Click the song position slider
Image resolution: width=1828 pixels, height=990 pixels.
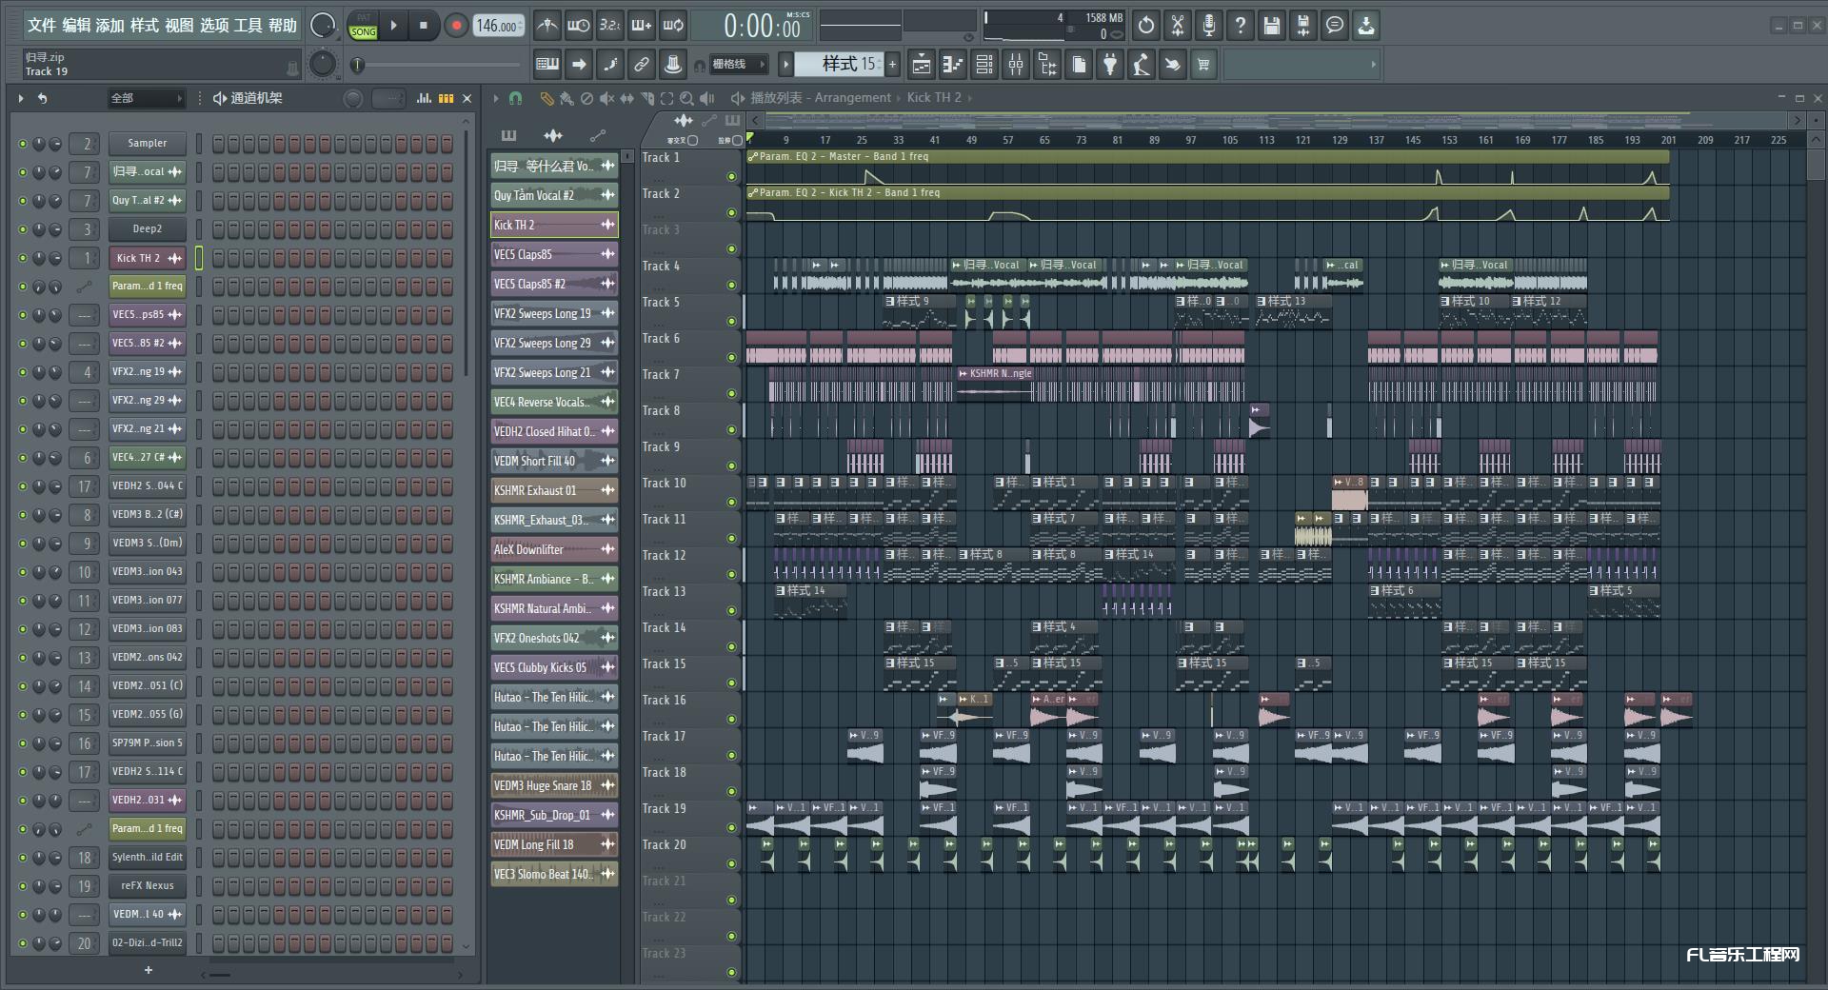coord(439,65)
